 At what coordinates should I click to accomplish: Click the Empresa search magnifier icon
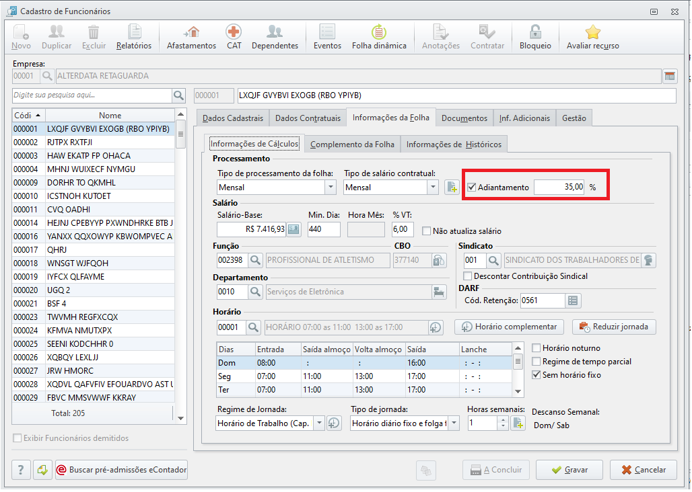[47, 76]
